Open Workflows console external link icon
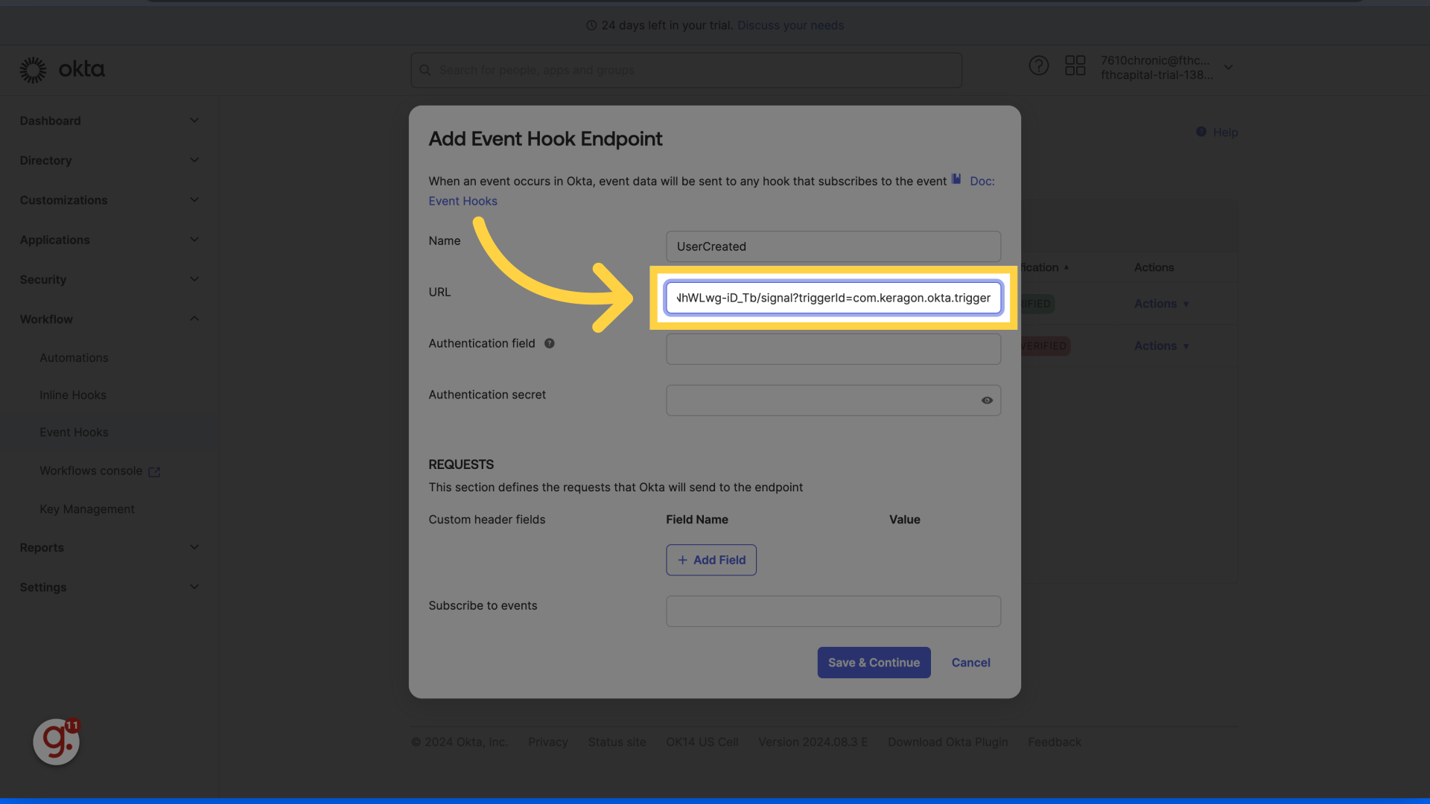Screen dimensions: 1430x804 (154, 472)
